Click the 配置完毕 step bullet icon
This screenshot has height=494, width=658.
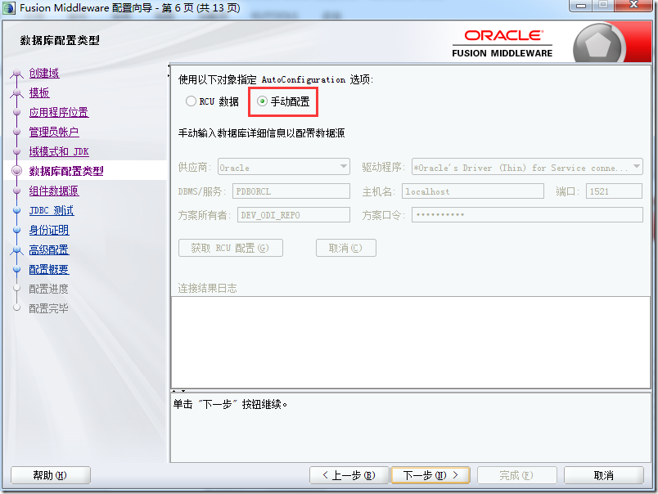pos(17,308)
